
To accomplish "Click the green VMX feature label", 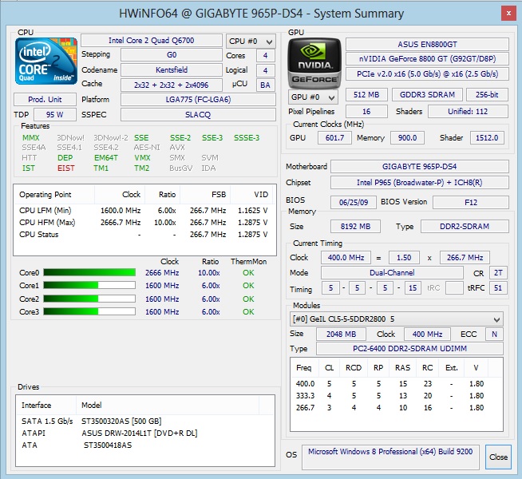I will pos(143,158).
